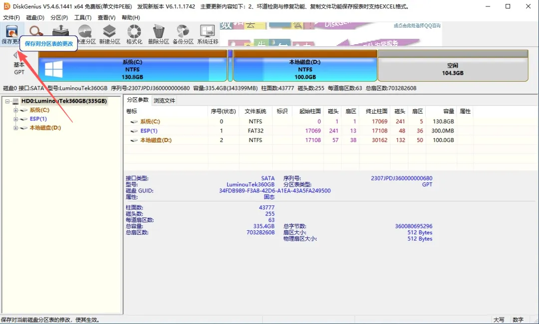Click the partition icon in 本地磁盘(D:) table row
Image resolution: width=539 pixels, height=324 pixels.
pyautogui.click(x=134, y=140)
